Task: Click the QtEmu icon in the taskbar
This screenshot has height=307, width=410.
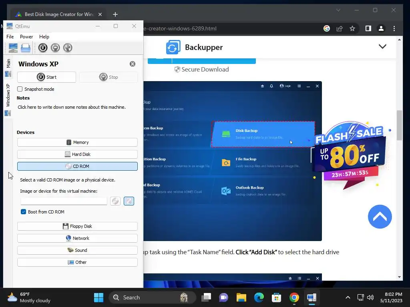Action: click(312, 297)
